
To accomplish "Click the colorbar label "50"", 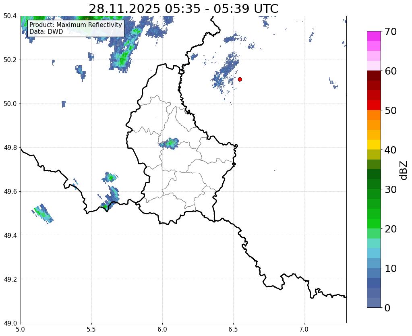I will 391,110.
